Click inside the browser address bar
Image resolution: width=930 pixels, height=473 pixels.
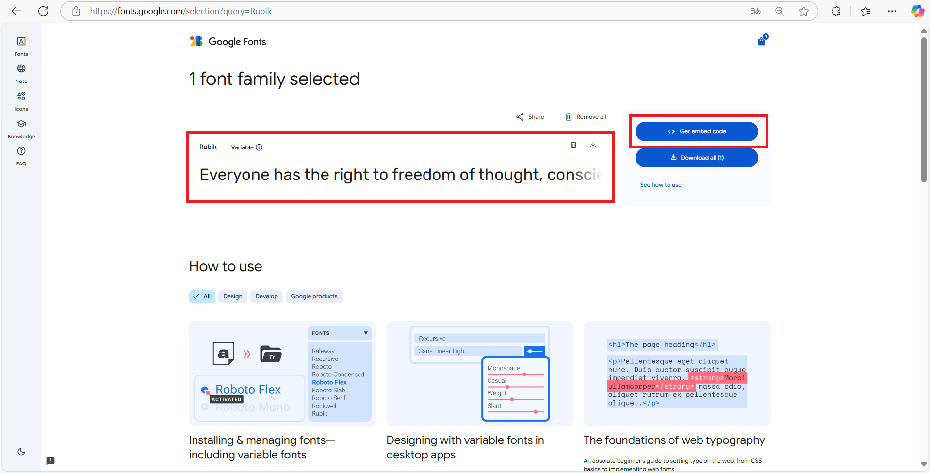(x=291, y=11)
